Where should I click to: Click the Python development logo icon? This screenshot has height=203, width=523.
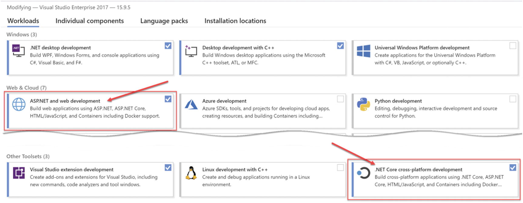[364, 104]
